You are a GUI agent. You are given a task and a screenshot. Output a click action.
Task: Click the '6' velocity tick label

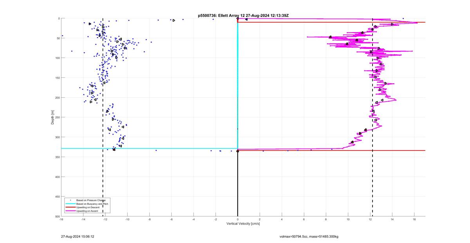(304, 220)
